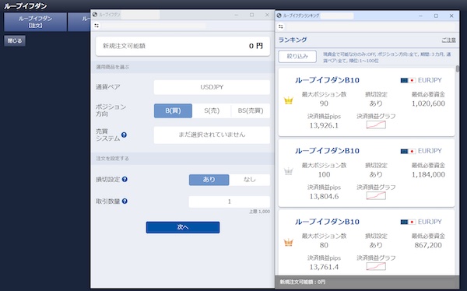Click the 13,761.4 決済損益pips value
Image resolution: width=467 pixels, height=291 pixels.
coord(324,267)
